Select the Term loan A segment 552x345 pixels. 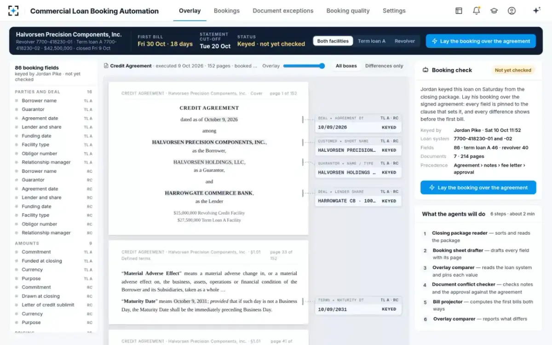[x=372, y=41]
